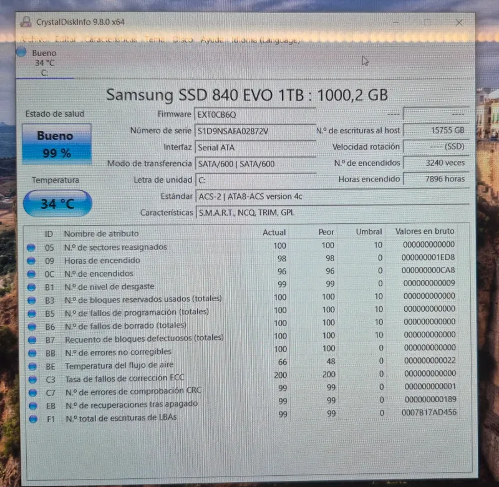Open the Tema menu

(155, 39)
